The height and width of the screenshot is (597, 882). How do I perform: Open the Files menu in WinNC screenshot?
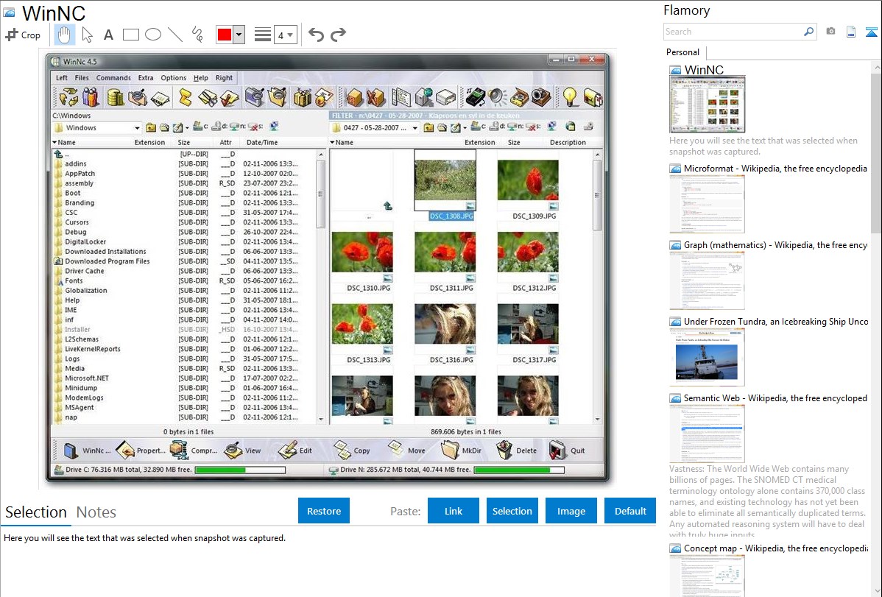pyautogui.click(x=82, y=77)
